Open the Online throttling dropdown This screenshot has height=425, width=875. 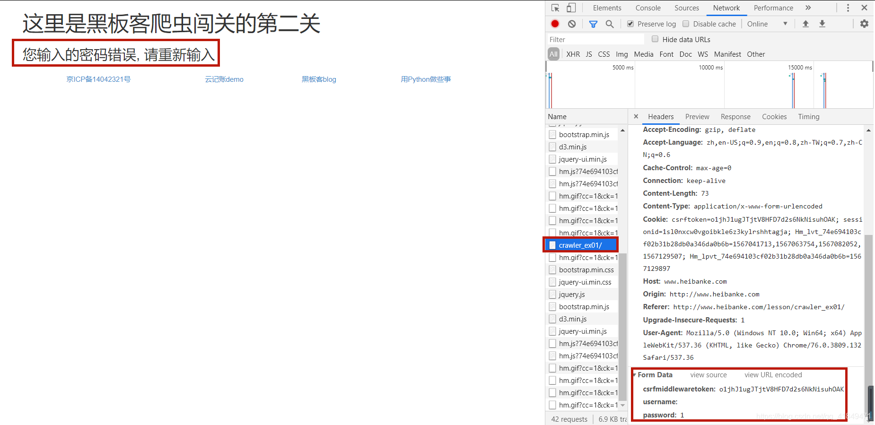[x=767, y=24]
